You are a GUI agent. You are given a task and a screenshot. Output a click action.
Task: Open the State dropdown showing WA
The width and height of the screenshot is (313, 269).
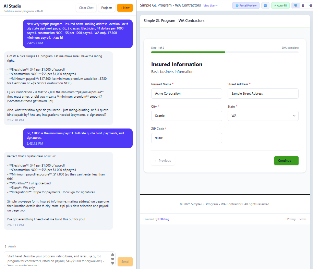[x=263, y=116]
